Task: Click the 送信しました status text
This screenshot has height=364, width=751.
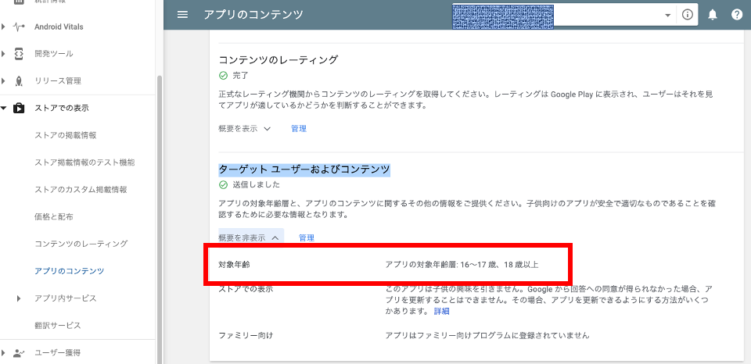Action: coord(257,184)
